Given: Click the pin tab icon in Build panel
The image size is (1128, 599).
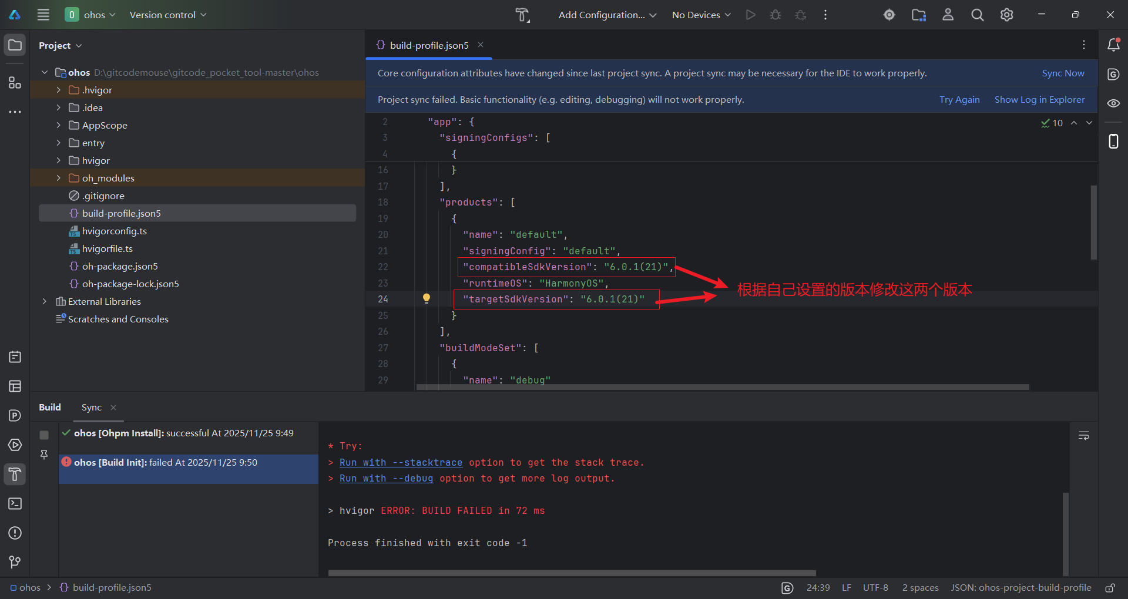Looking at the screenshot, I should (44, 455).
